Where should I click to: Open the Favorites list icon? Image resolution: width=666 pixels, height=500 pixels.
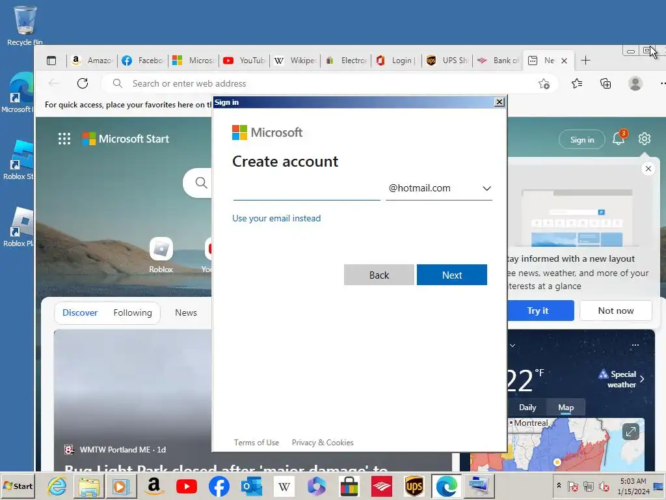tap(577, 83)
